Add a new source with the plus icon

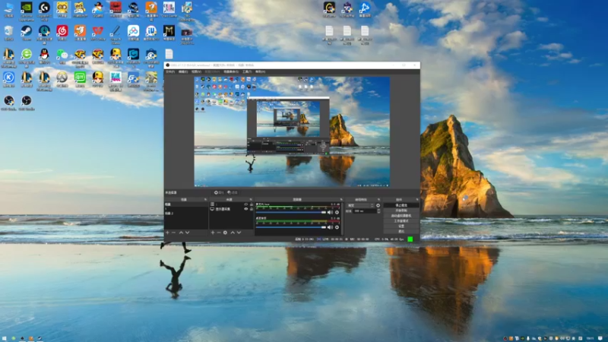tap(213, 233)
